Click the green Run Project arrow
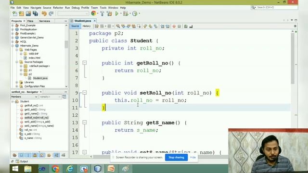 coord(116,13)
